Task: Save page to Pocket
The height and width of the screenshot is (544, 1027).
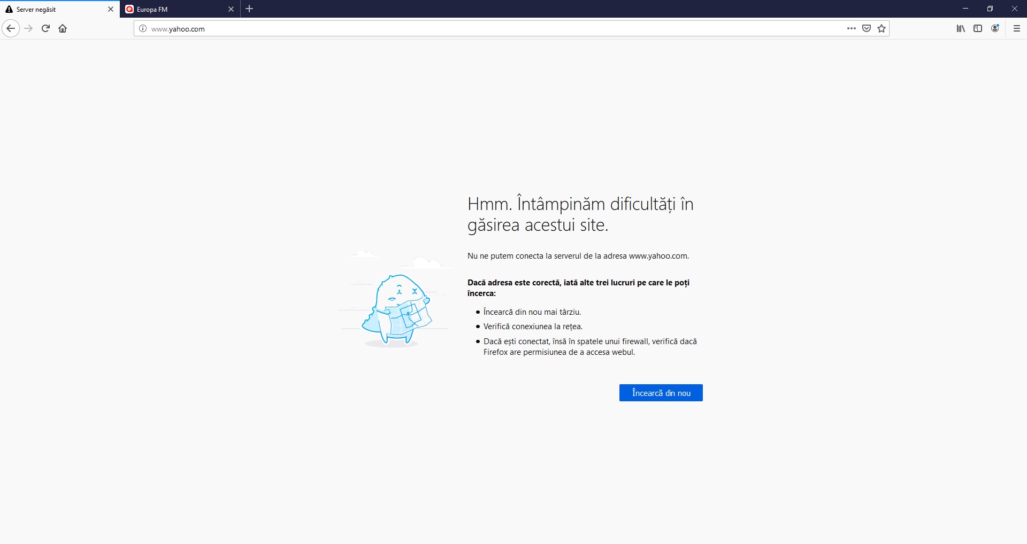Action: tap(867, 29)
